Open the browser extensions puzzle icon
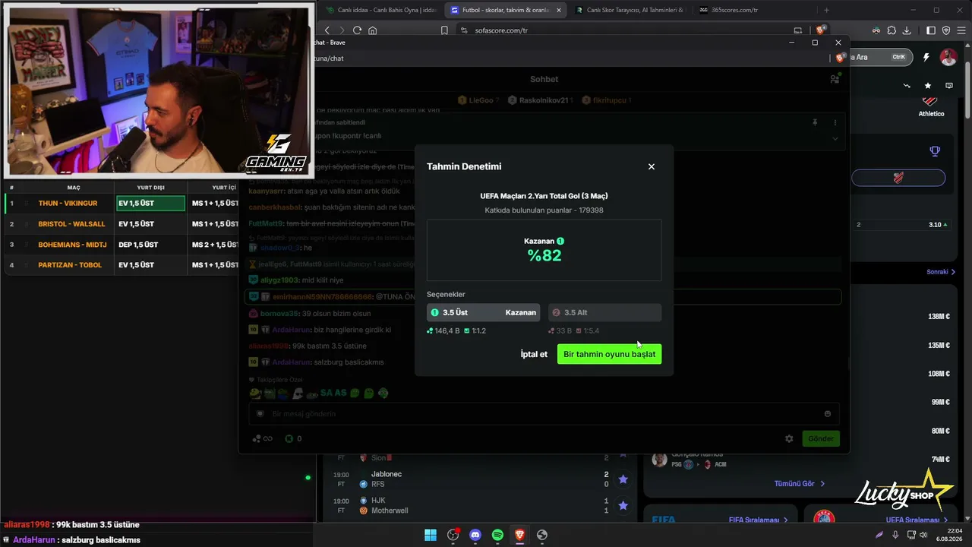 [x=892, y=30]
